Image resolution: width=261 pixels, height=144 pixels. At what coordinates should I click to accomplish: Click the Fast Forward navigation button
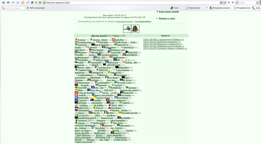coord(18,3)
